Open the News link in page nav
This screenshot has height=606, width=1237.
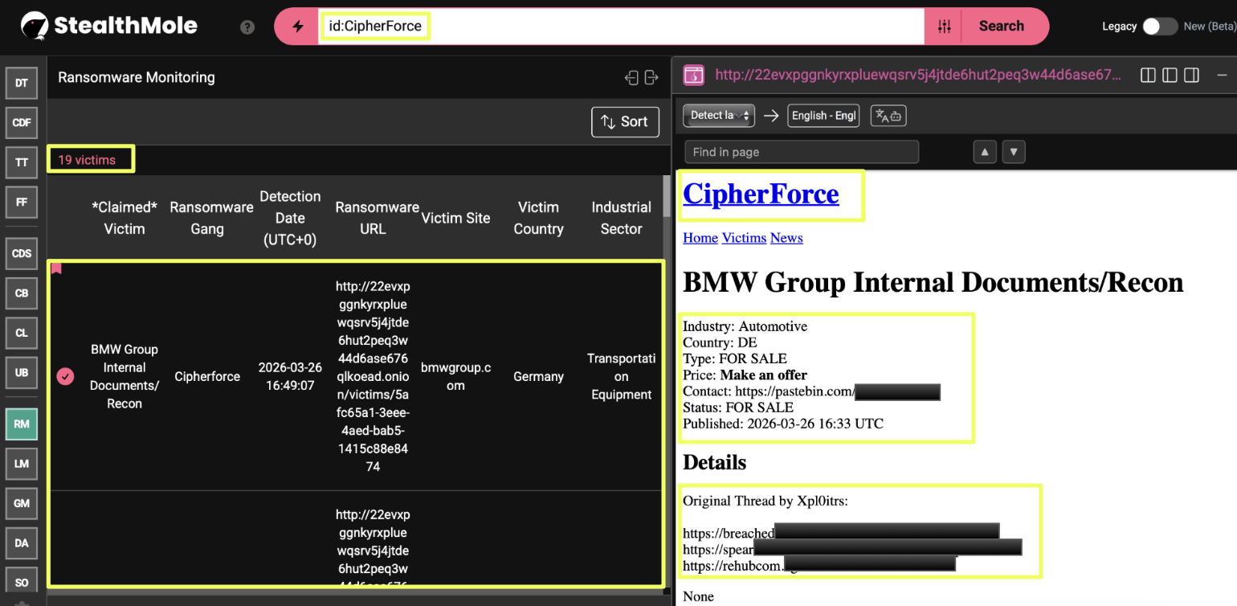786,238
